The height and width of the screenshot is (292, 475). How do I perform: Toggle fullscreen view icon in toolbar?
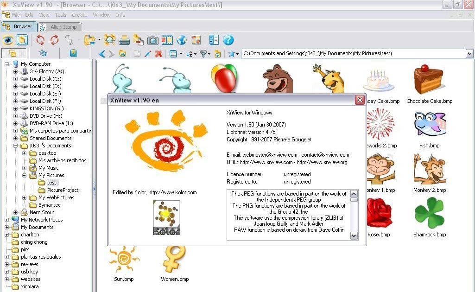pyautogui.click(x=22, y=40)
